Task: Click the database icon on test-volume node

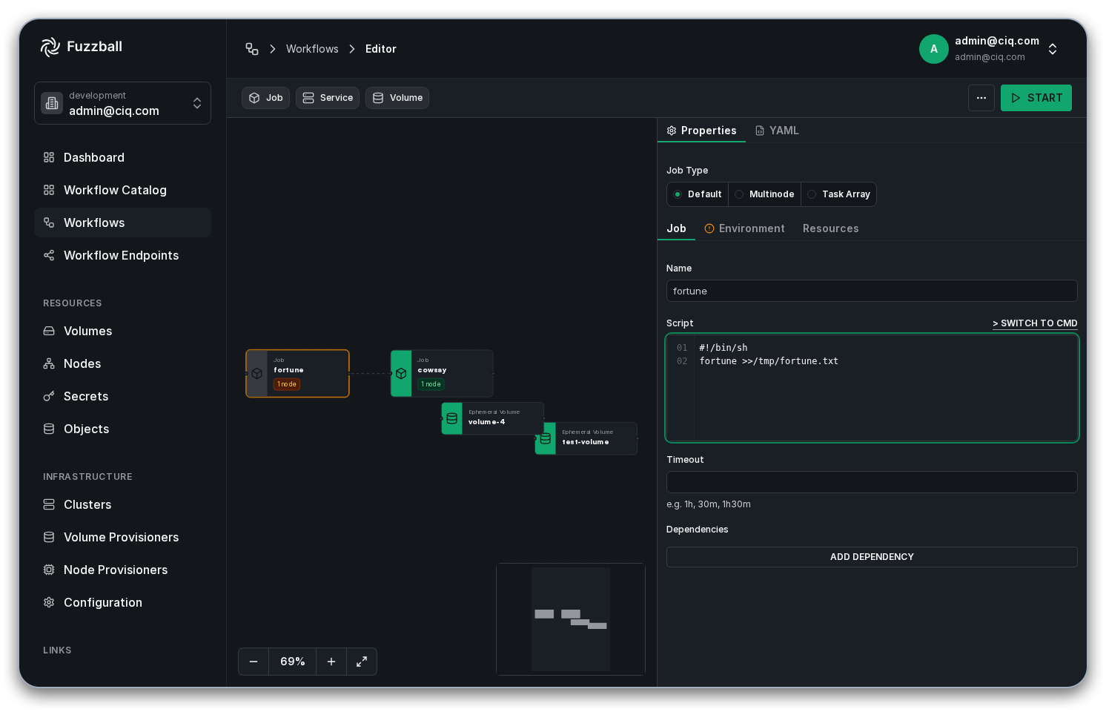Action: (546, 438)
